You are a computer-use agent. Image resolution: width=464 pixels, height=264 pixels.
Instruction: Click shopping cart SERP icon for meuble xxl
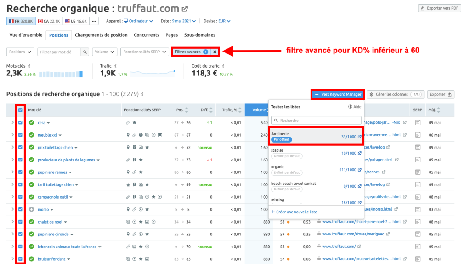(x=160, y=135)
